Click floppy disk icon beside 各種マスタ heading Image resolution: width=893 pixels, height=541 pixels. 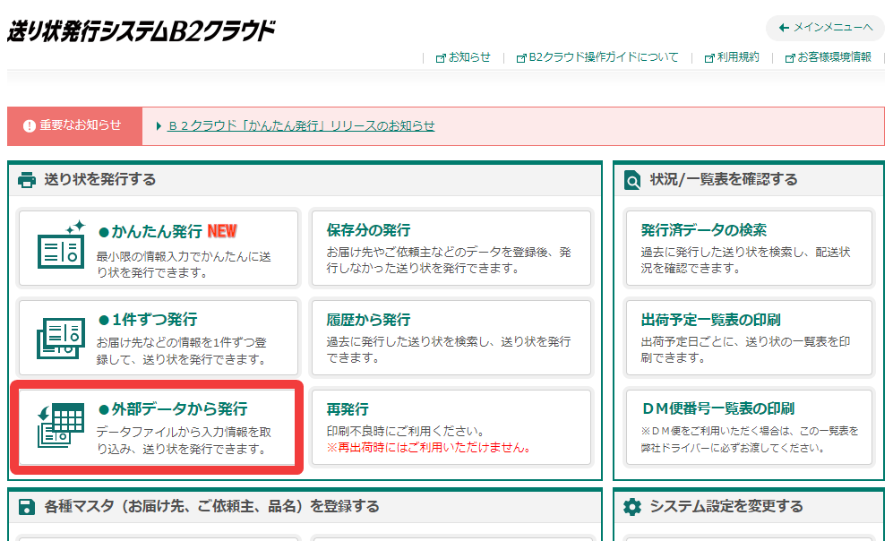pyautogui.click(x=27, y=507)
